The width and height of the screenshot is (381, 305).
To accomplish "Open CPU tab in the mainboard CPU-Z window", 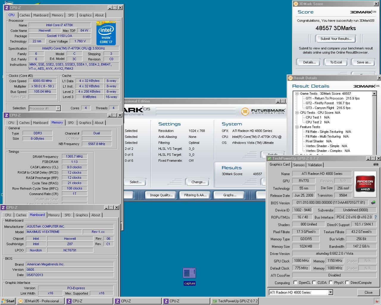I will pos(8,215).
